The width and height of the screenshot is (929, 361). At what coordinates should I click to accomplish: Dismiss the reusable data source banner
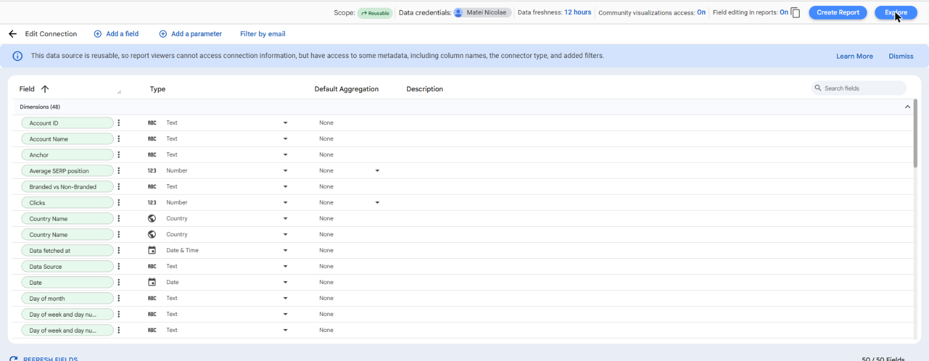(x=901, y=56)
